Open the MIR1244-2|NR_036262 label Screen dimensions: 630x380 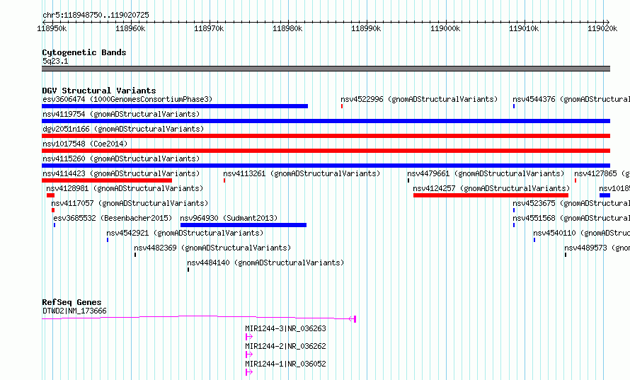[x=286, y=346]
